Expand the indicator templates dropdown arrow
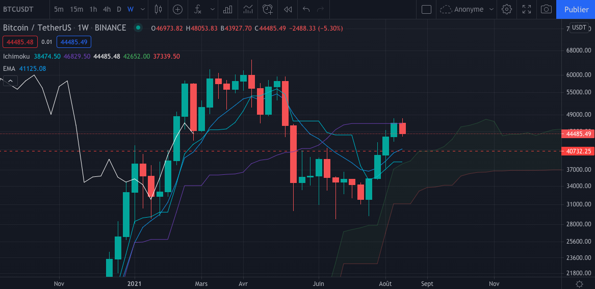The width and height of the screenshot is (595, 289). 212,9
